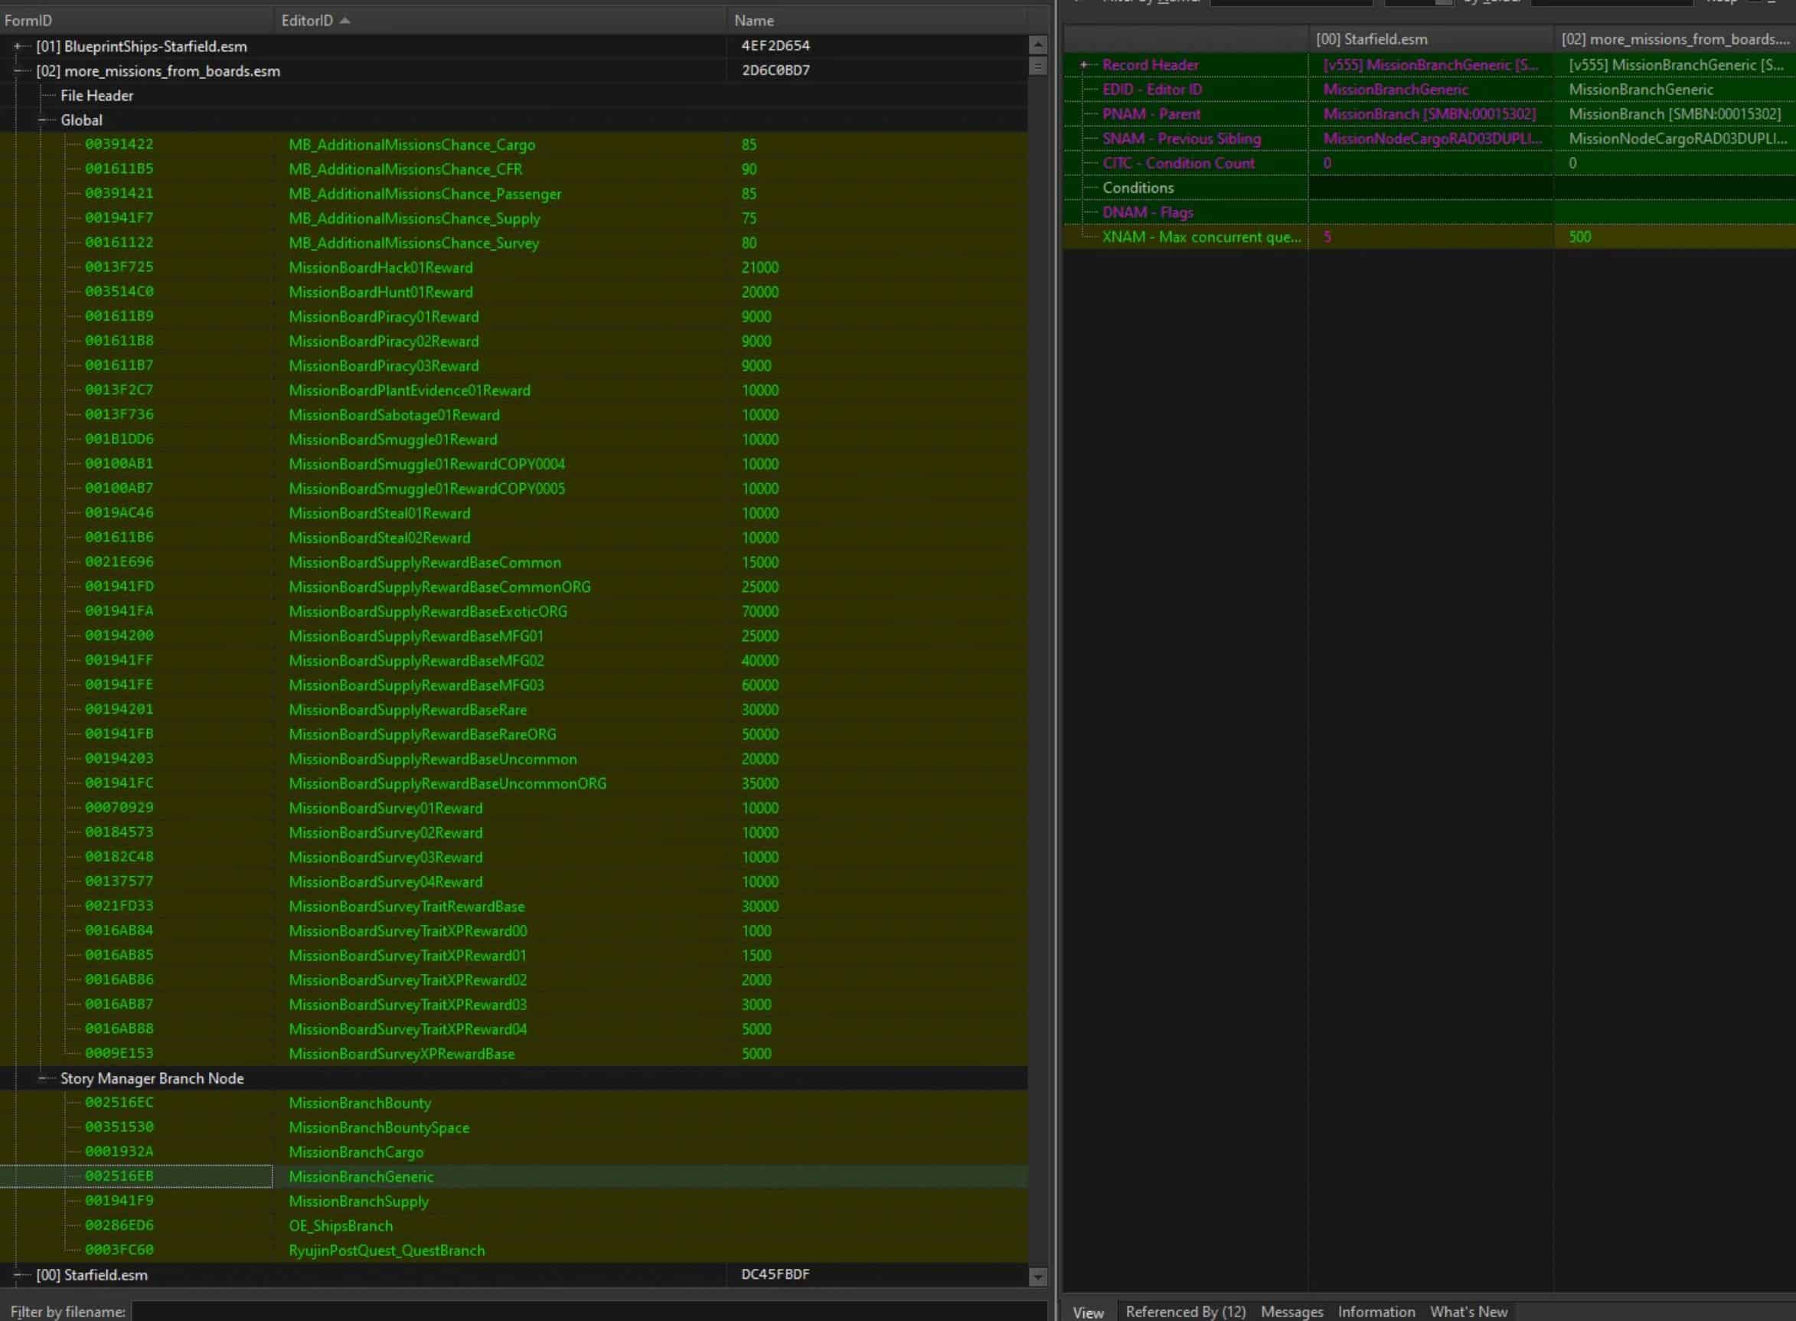Expand the Record Header row
1796x1321 pixels.
(1084, 65)
